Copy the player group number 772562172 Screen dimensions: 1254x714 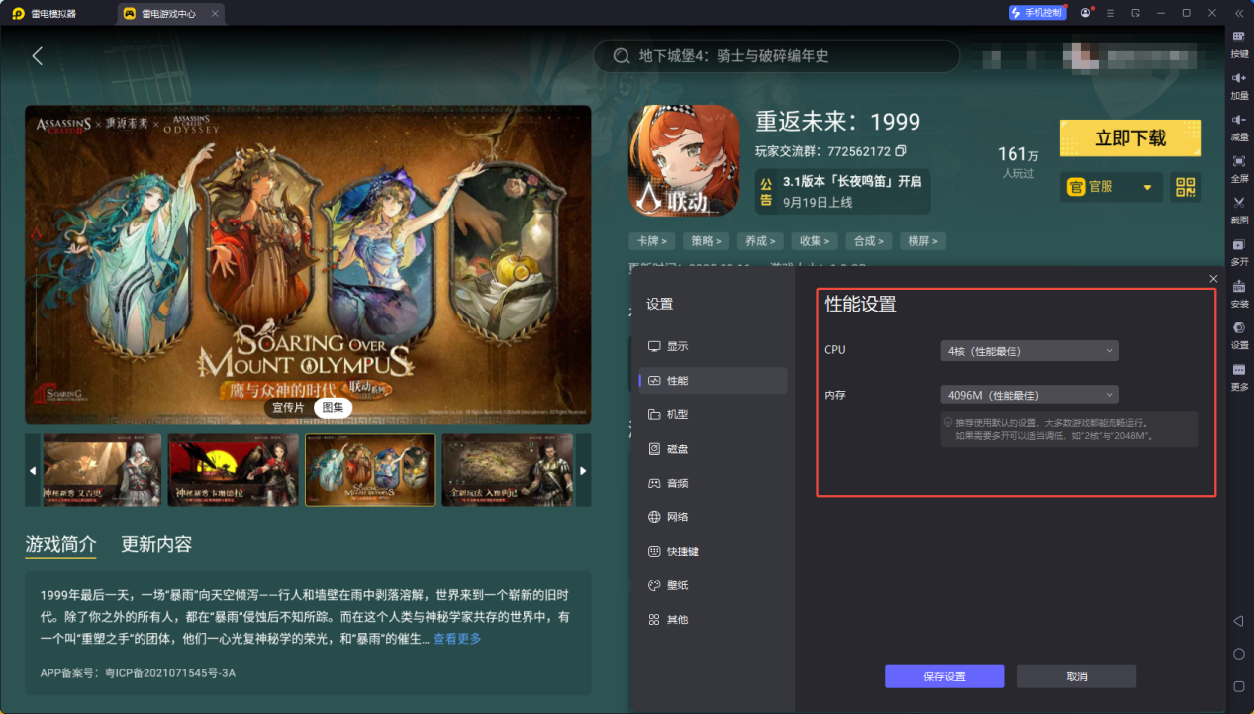[901, 151]
